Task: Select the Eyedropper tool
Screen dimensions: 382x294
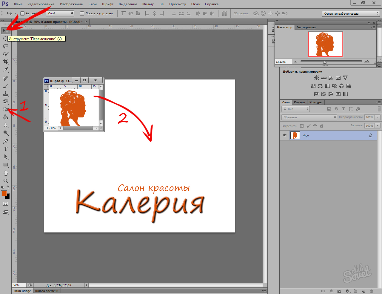Action: coord(5,70)
